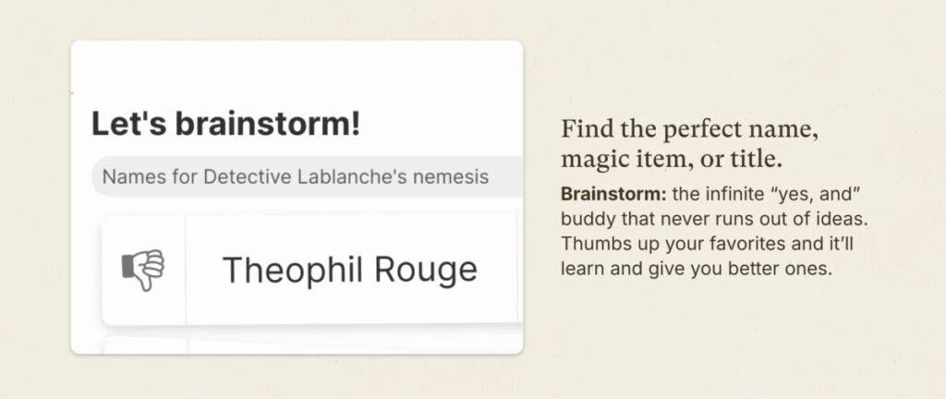
Task: Thumbs down the Theophil Rouge suggestion
Action: point(143,270)
